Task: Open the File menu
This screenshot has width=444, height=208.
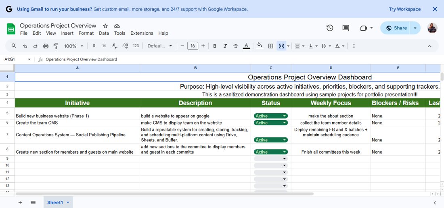Action: [x=24, y=33]
